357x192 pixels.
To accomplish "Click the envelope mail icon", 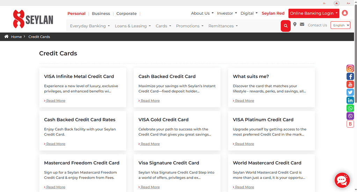I will [302, 24].
